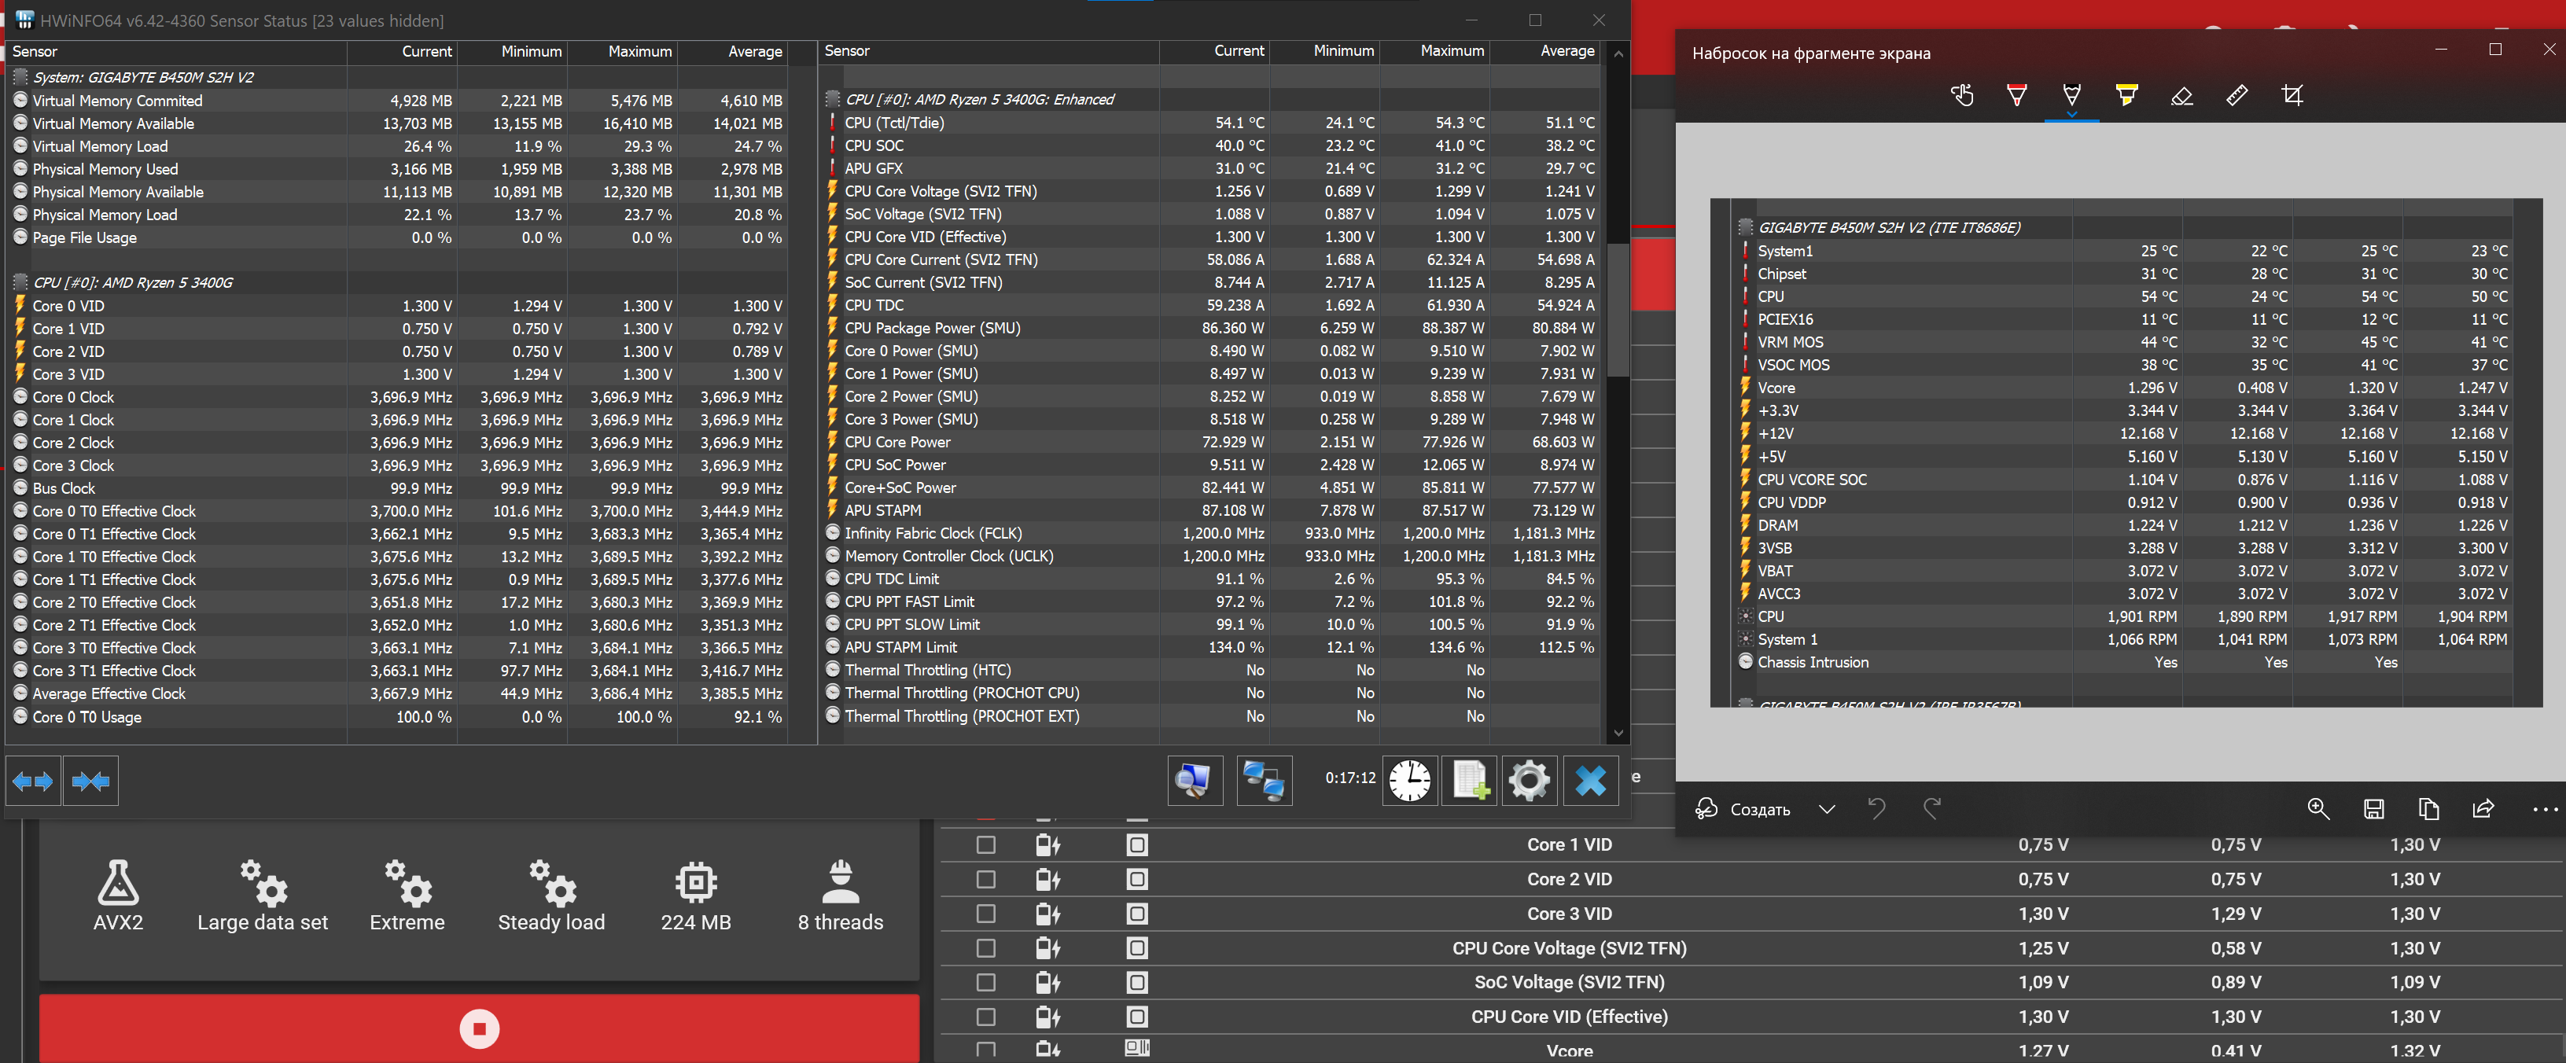Expand the Создать dropdown arrow
Screen dimensions: 2566x1063
point(1826,809)
